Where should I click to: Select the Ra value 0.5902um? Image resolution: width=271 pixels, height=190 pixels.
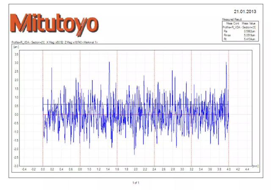tap(249, 31)
